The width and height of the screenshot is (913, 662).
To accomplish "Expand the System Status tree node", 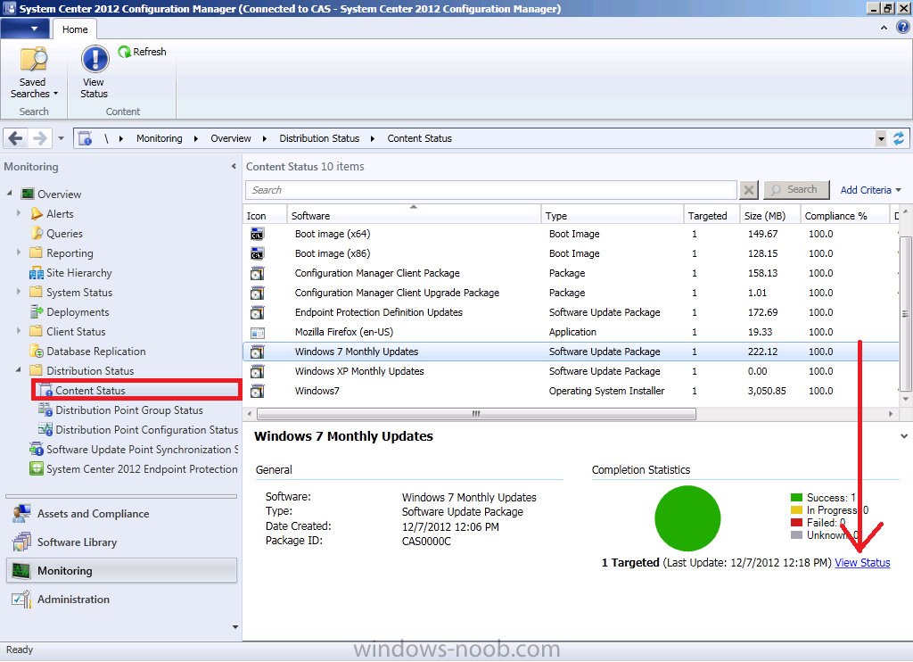I will click(x=19, y=292).
